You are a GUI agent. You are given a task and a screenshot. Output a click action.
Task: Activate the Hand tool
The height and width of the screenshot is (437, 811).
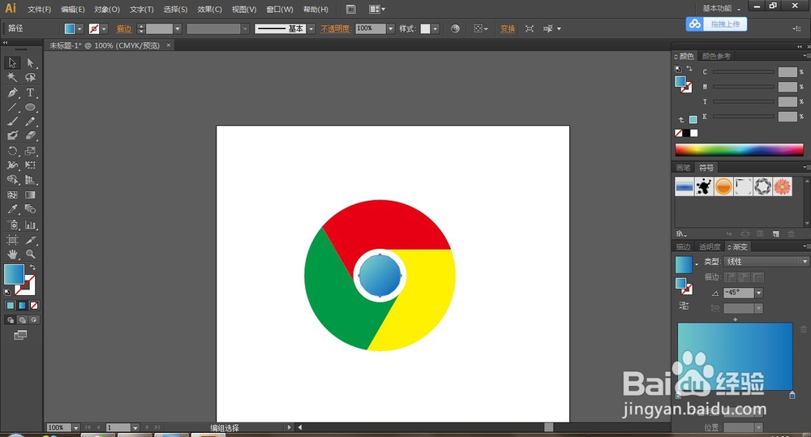[12, 254]
